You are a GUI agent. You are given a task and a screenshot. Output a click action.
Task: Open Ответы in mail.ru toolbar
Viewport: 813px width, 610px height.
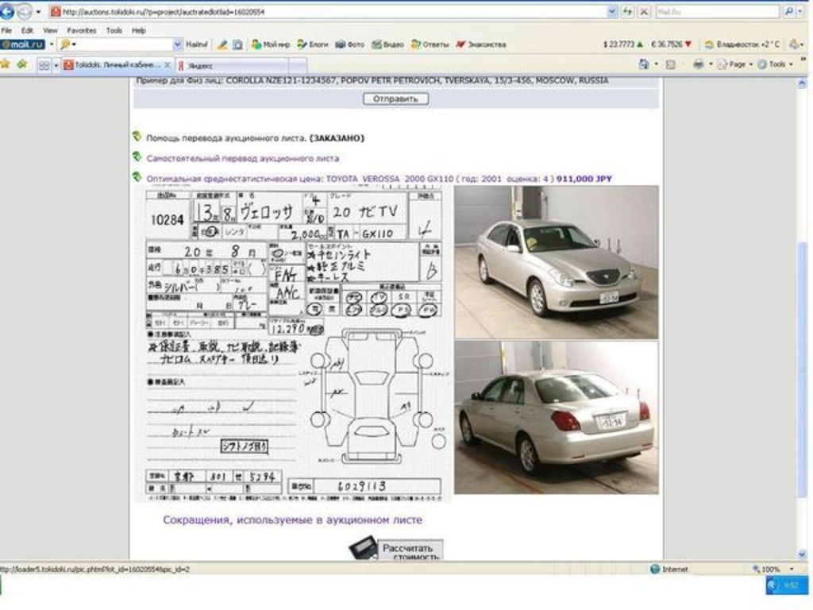tap(430, 44)
